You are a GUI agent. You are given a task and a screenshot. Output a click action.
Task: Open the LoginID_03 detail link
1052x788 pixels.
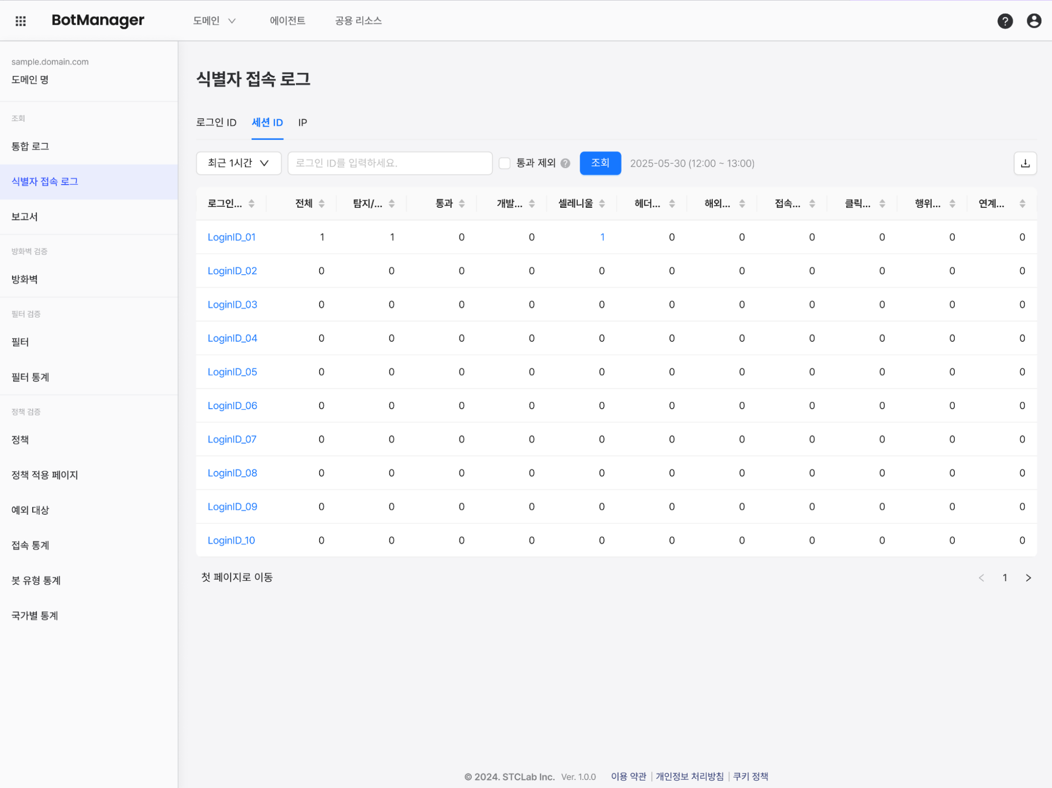232,304
